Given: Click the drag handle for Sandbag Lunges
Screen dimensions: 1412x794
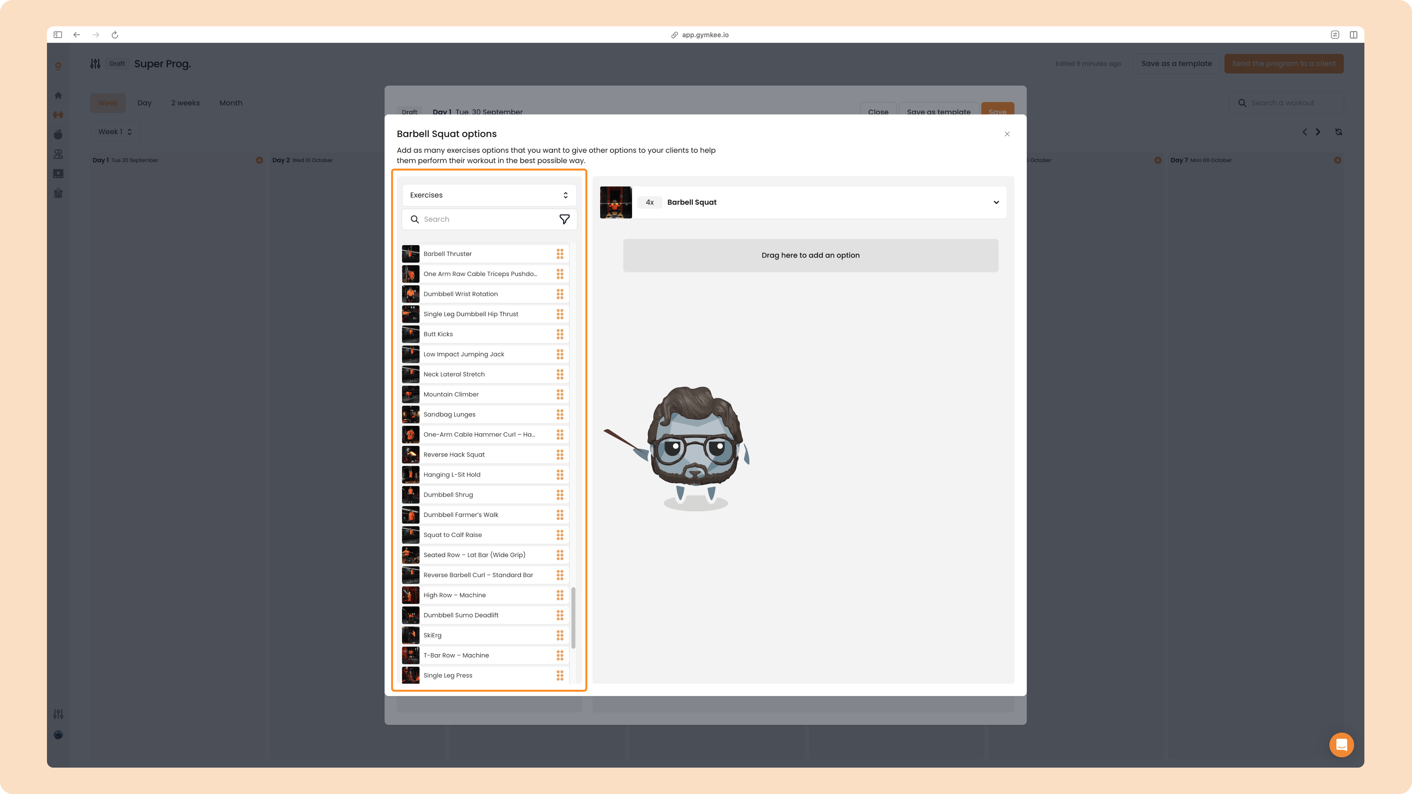Looking at the screenshot, I should click(560, 415).
